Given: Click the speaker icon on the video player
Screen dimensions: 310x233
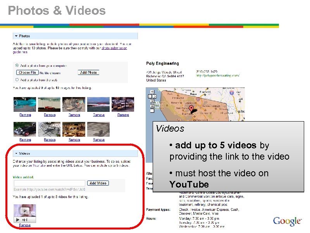Looking at the screenshot, I should pos(25,219).
